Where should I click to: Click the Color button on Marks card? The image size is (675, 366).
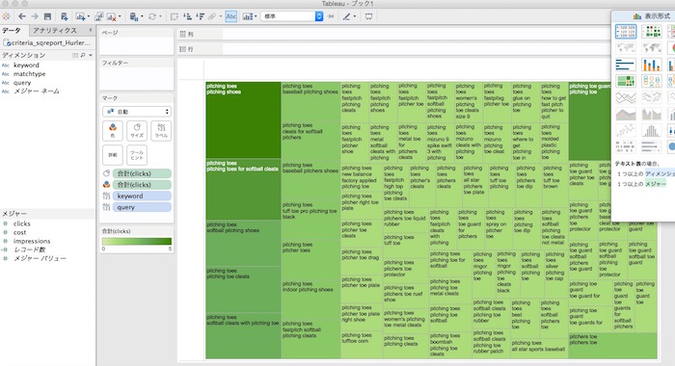(113, 131)
